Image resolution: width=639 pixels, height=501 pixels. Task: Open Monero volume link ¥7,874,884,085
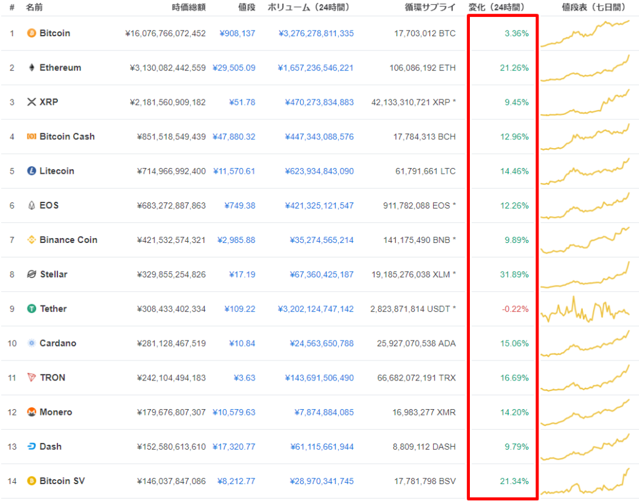pyautogui.click(x=324, y=412)
